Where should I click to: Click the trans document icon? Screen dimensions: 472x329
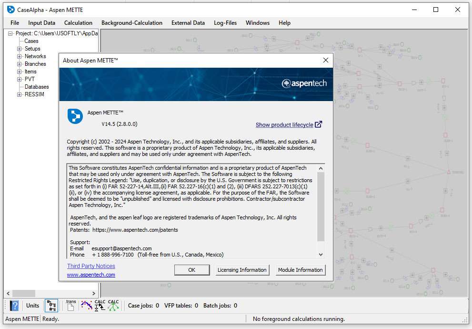pos(70,306)
